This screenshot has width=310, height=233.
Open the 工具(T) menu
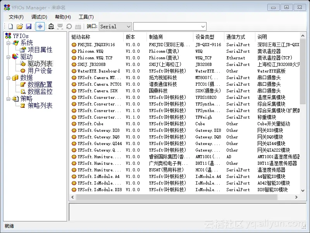coord(86,17)
